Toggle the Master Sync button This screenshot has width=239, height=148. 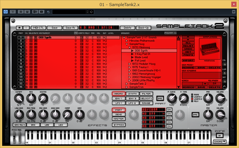195,115
